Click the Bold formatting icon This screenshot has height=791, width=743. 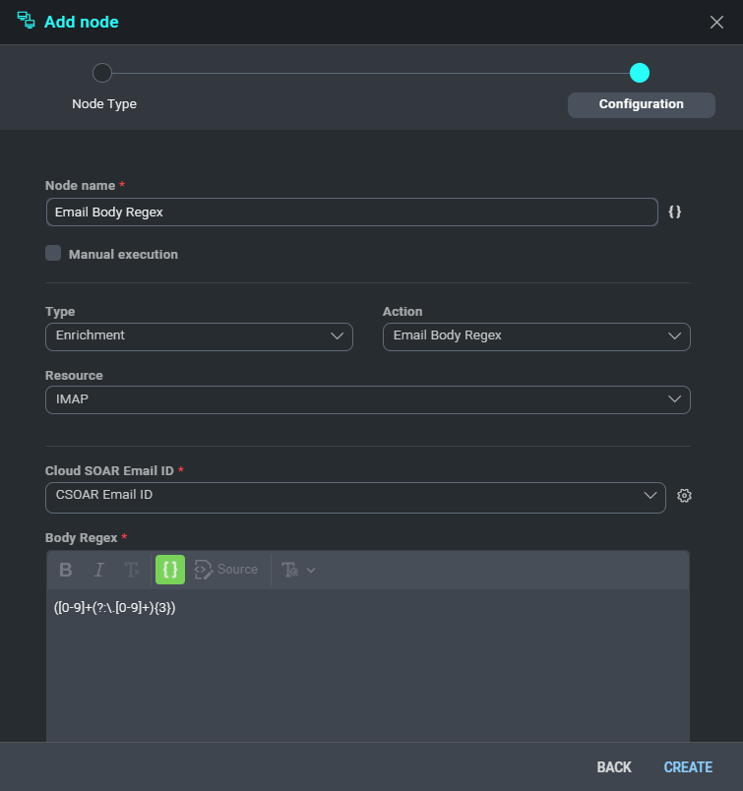[x=66, y=570]
